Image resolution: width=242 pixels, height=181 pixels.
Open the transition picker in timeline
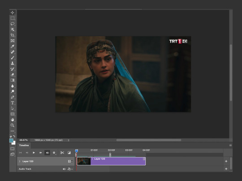point(69,153)
